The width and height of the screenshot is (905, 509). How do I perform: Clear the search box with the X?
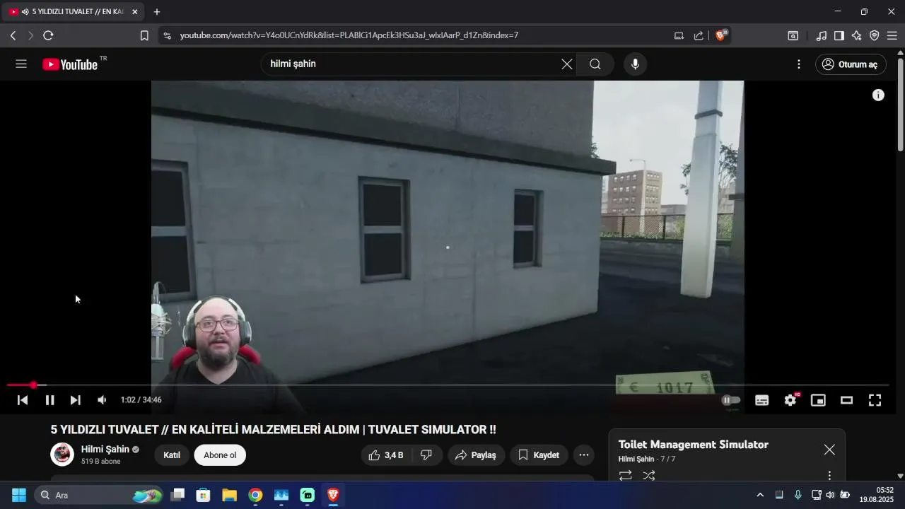click(x=567, y=64)
